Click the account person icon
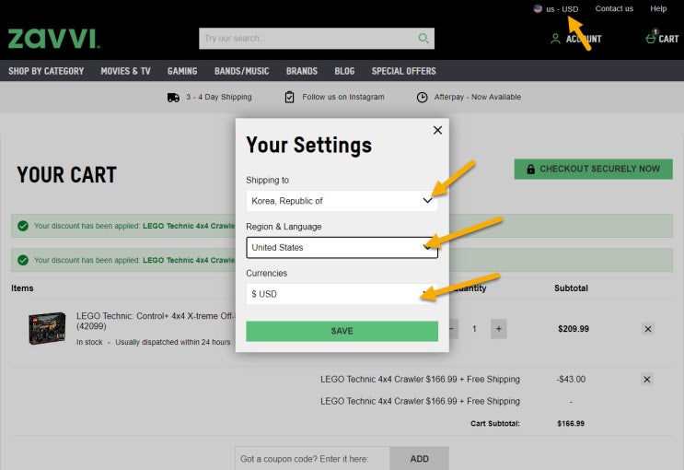 coord(555,39)
